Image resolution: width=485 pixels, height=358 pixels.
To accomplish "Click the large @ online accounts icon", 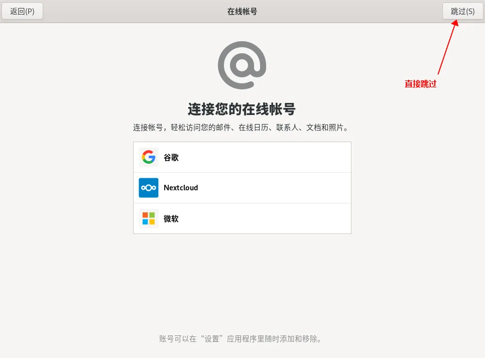I will [x=242, y=65].
